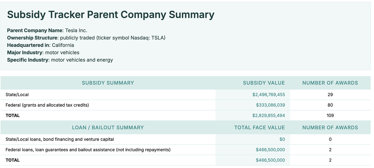Select the 'State/Local' row label
This screenshot has width=374, height=168.
click(x=17, y=95)
